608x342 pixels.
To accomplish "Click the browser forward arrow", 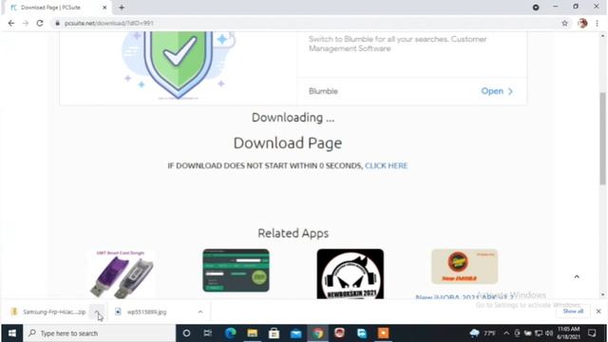I will [26, 23].
